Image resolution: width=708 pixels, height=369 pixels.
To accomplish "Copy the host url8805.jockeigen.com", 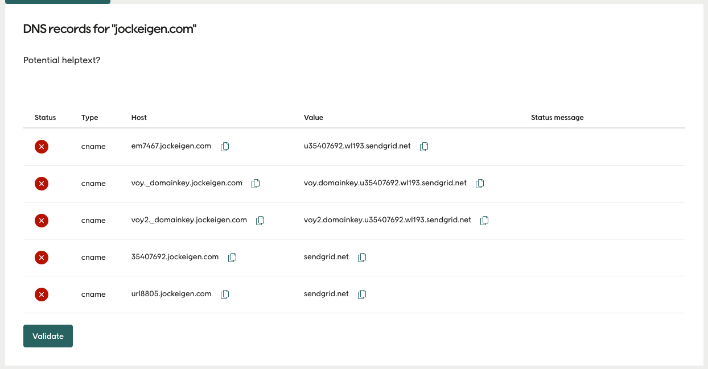I will pos(224,294).
